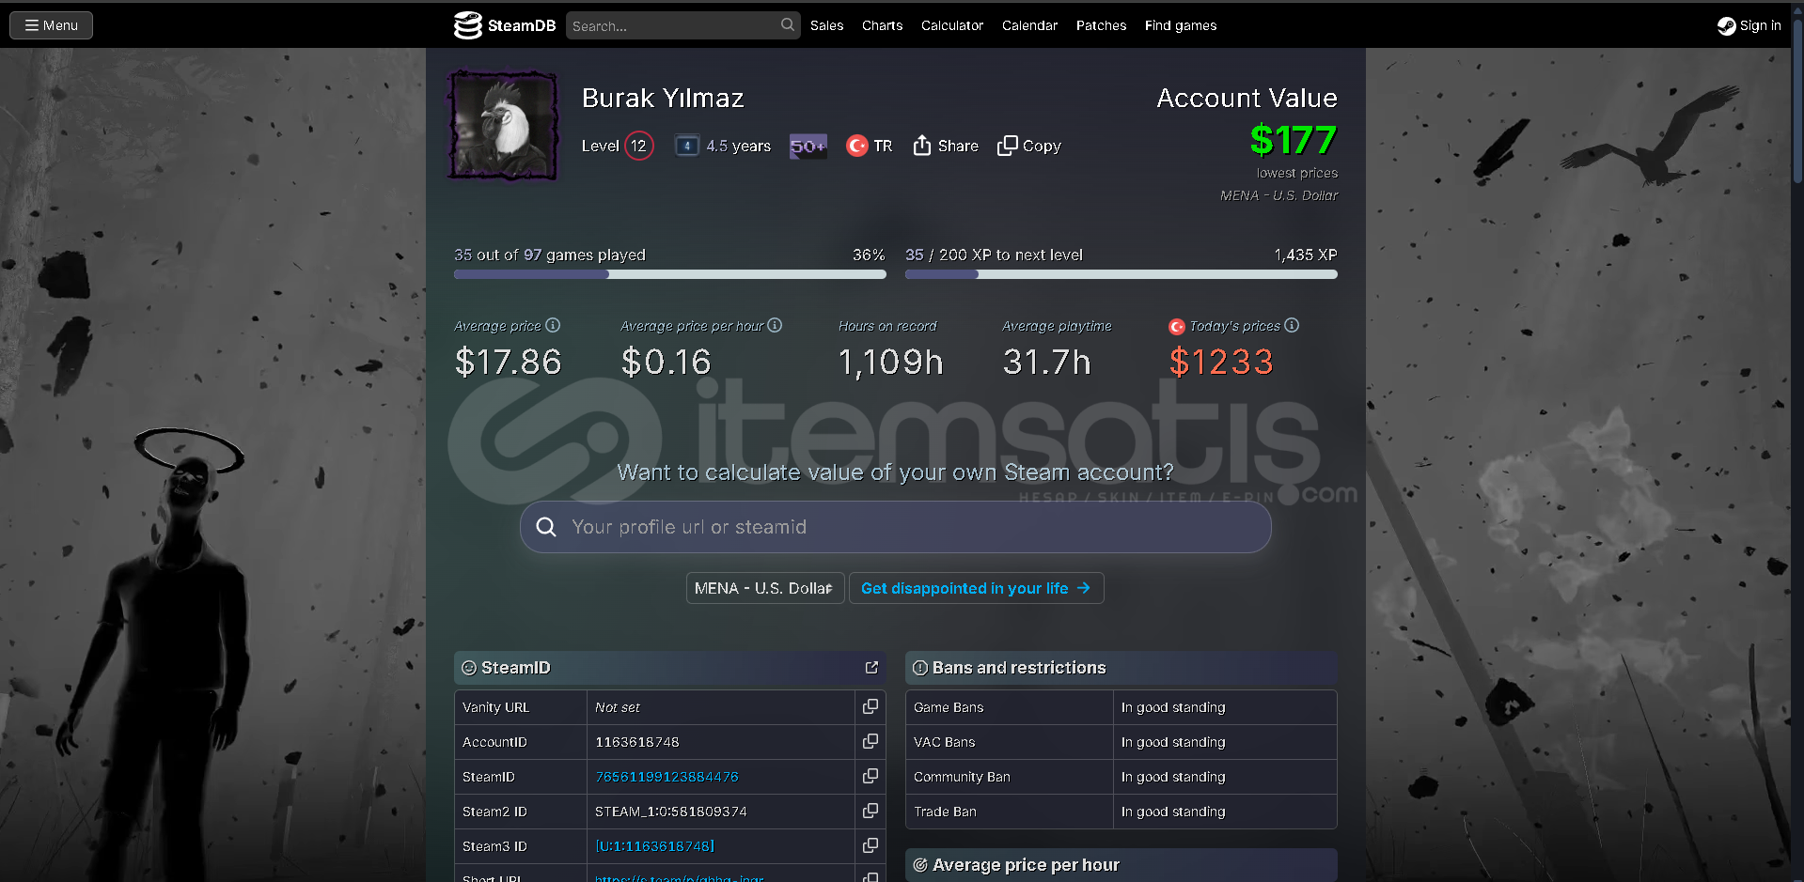Click the 50+ games badge icon
The width and height of the screenshot is (1804, 882).
808,146
